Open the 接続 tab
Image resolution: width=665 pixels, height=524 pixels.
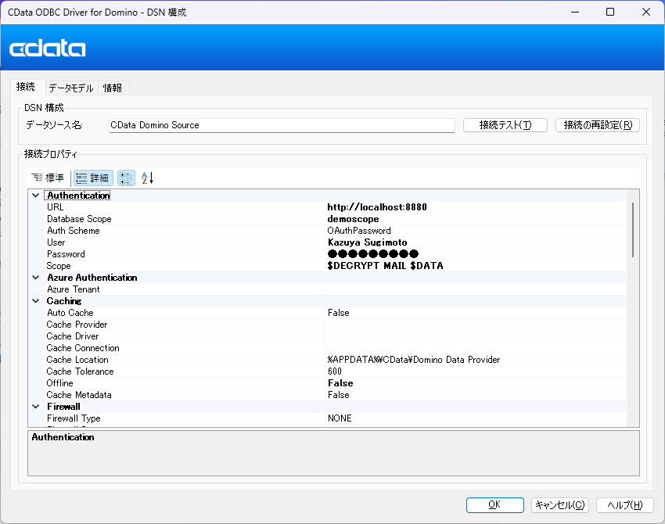point(26,87)
